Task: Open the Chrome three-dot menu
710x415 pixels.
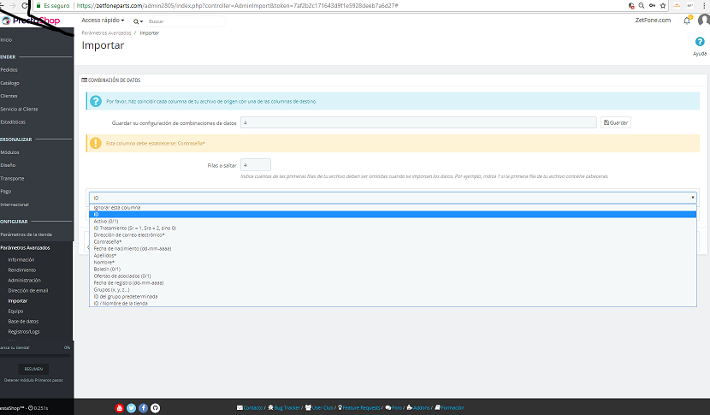Action: pyautogui.click(x=704, y=5)
